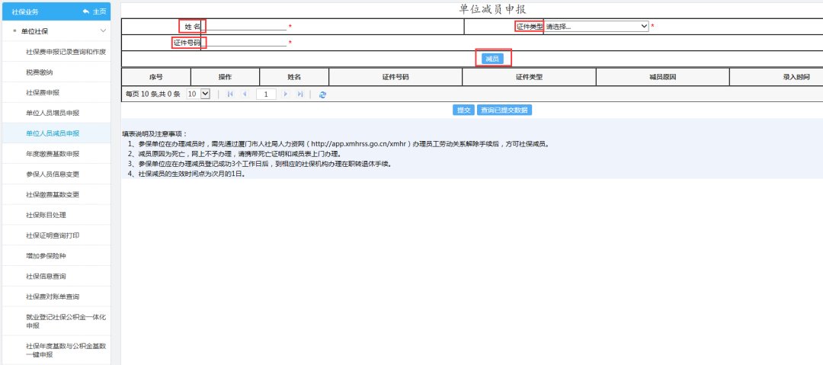Collapse the 单位社保 menu section

pyautogui.click(x=103, y=31)
